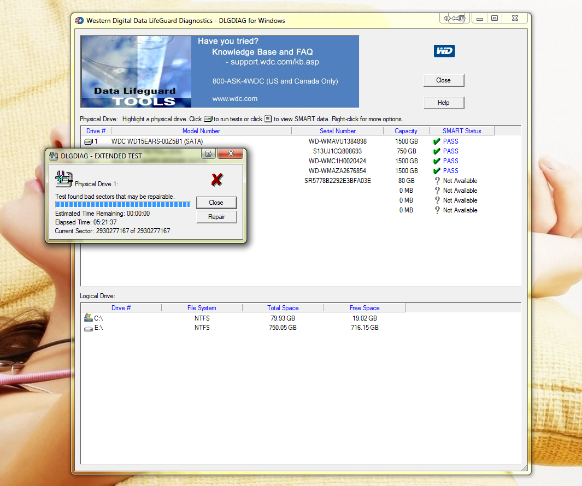Click the File System column header
The height and width of the screenshot is (486, 582).
point(202,308)
